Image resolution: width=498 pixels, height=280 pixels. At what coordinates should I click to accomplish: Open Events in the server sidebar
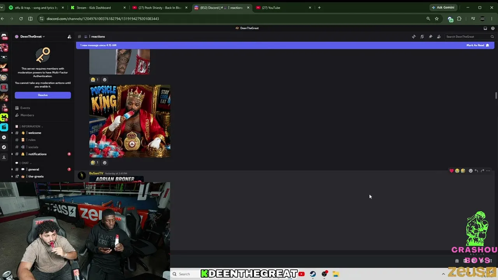tap(25, 108)
